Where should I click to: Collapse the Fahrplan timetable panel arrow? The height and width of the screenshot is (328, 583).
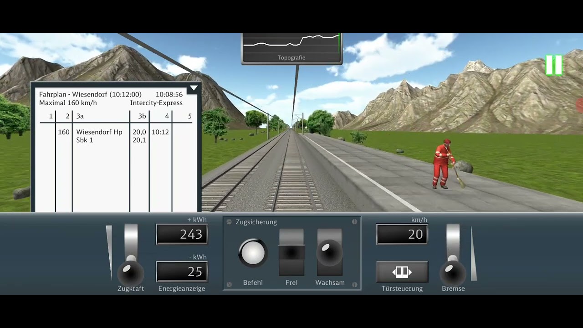(194, 88)
